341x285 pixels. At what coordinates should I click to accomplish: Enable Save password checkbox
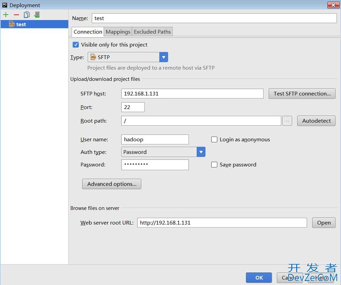tap(214, 165)
